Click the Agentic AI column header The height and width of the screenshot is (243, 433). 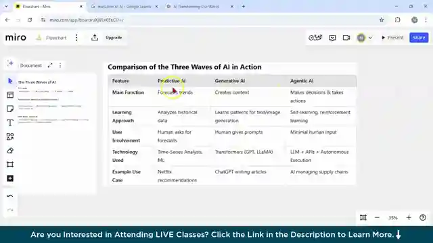pos(302,81)
